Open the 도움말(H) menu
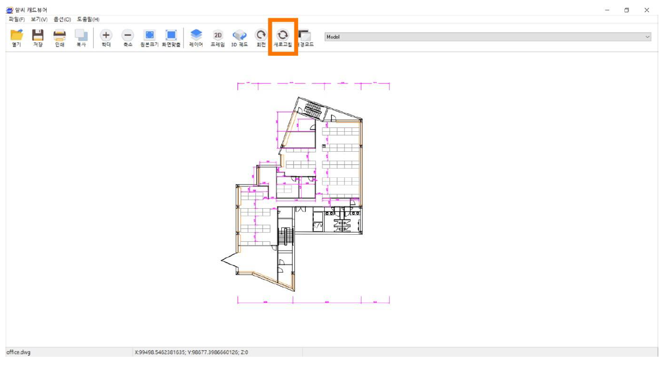The height and width of the screenshot is (366, 665). [88, 20]
